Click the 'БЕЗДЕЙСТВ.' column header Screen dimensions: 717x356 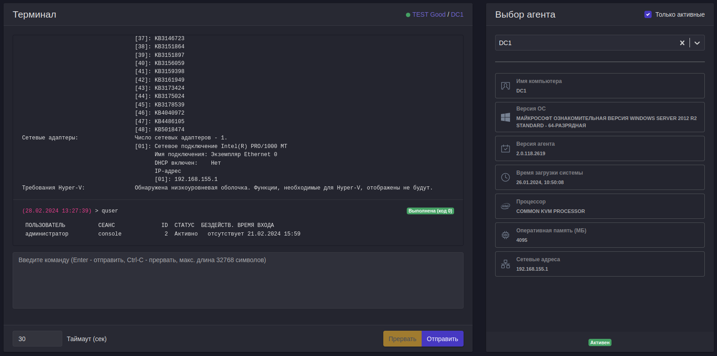pos(217,225)
